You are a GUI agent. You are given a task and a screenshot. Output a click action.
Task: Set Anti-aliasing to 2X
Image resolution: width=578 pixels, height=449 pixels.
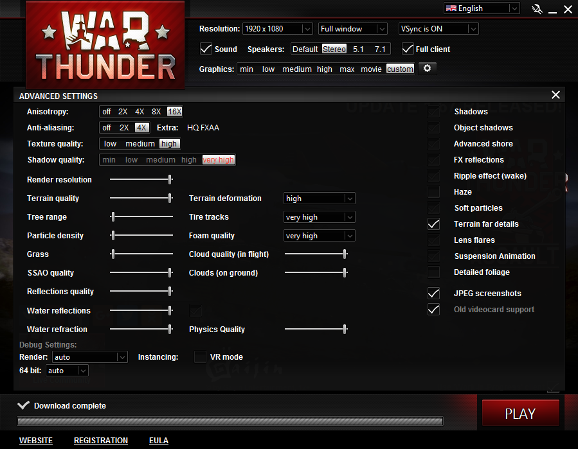(124, 127)
